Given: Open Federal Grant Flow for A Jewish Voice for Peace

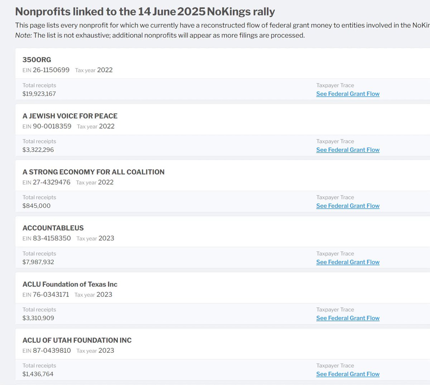Looking at the screenshot, I should (x=348, y=150).
